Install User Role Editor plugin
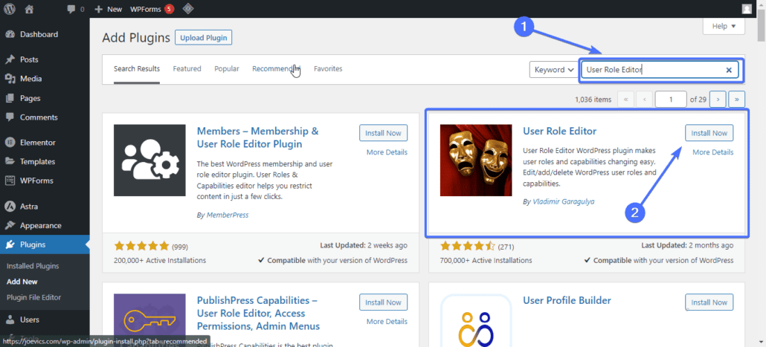766x347 pixels. 709,133
